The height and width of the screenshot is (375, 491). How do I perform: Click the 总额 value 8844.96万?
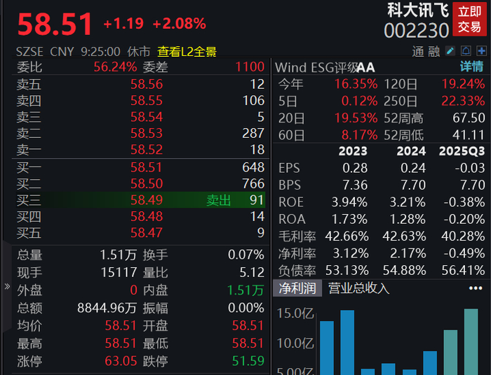[107, 308]
